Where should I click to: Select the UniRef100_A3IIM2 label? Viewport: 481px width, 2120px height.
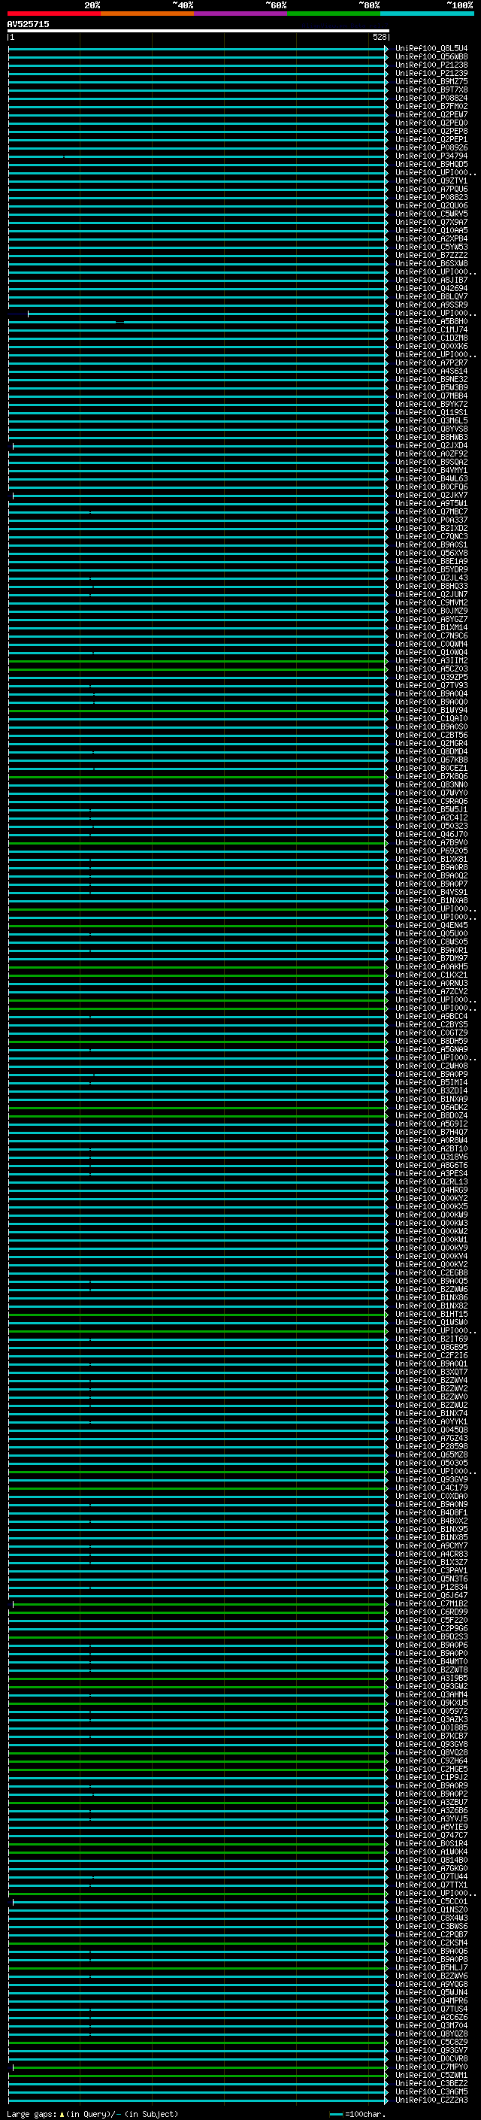click(x=431, y=661)
